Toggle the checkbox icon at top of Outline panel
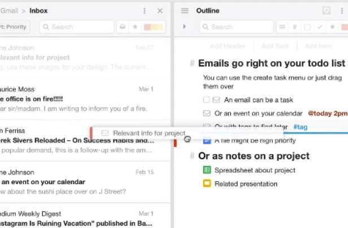The image size is (348, 228). (x=327, y=11)
